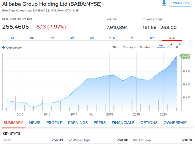195x144 pixels.
Task: Open the Display dropdown
Action: click(129, 47)
